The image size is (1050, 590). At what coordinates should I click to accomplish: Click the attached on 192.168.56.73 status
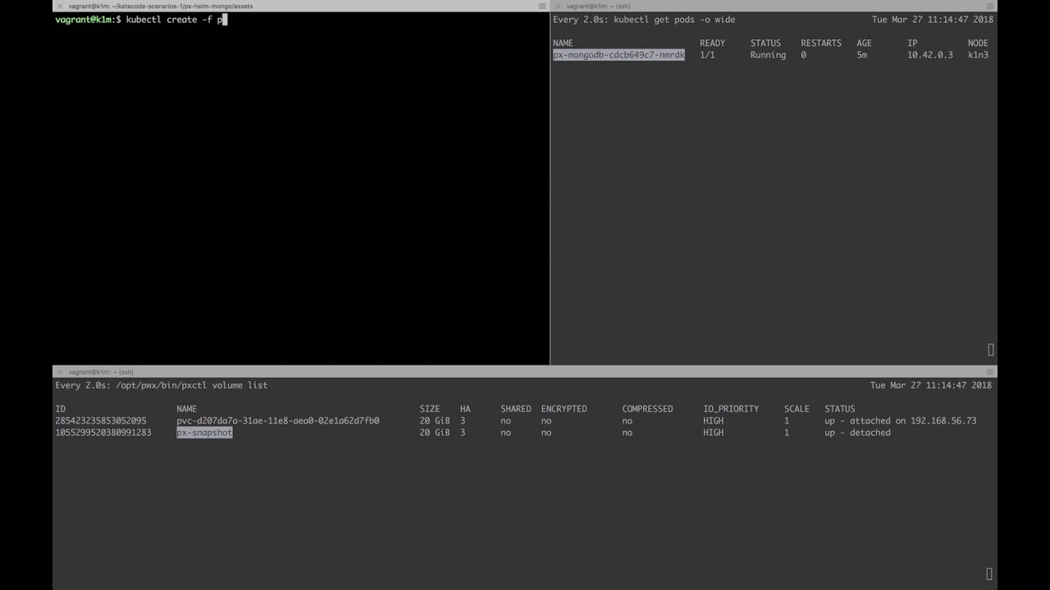[x=900, y=421]
